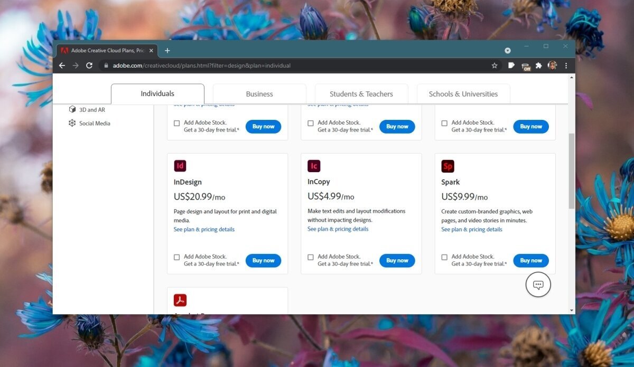The image size is (634, 367).
Task: Select the Students & Teachers tab
Action: [361, 93]
